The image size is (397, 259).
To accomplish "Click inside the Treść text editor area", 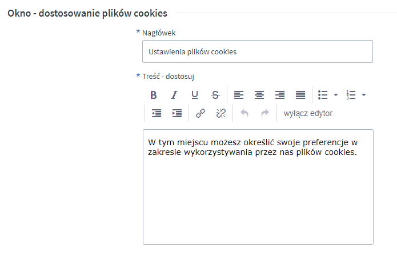I will pyautogui.click(x=257, y=194).
